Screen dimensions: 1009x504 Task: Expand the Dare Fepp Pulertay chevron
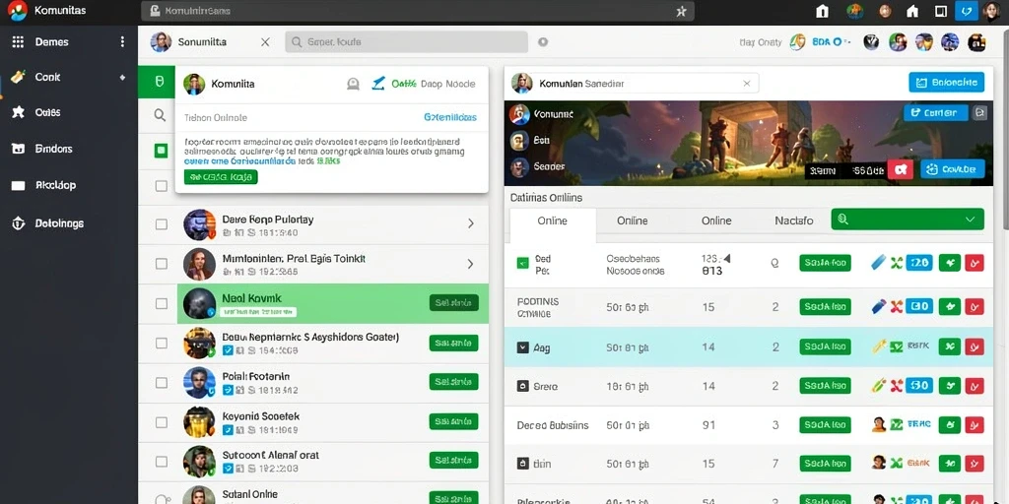[x=470, y=223]
